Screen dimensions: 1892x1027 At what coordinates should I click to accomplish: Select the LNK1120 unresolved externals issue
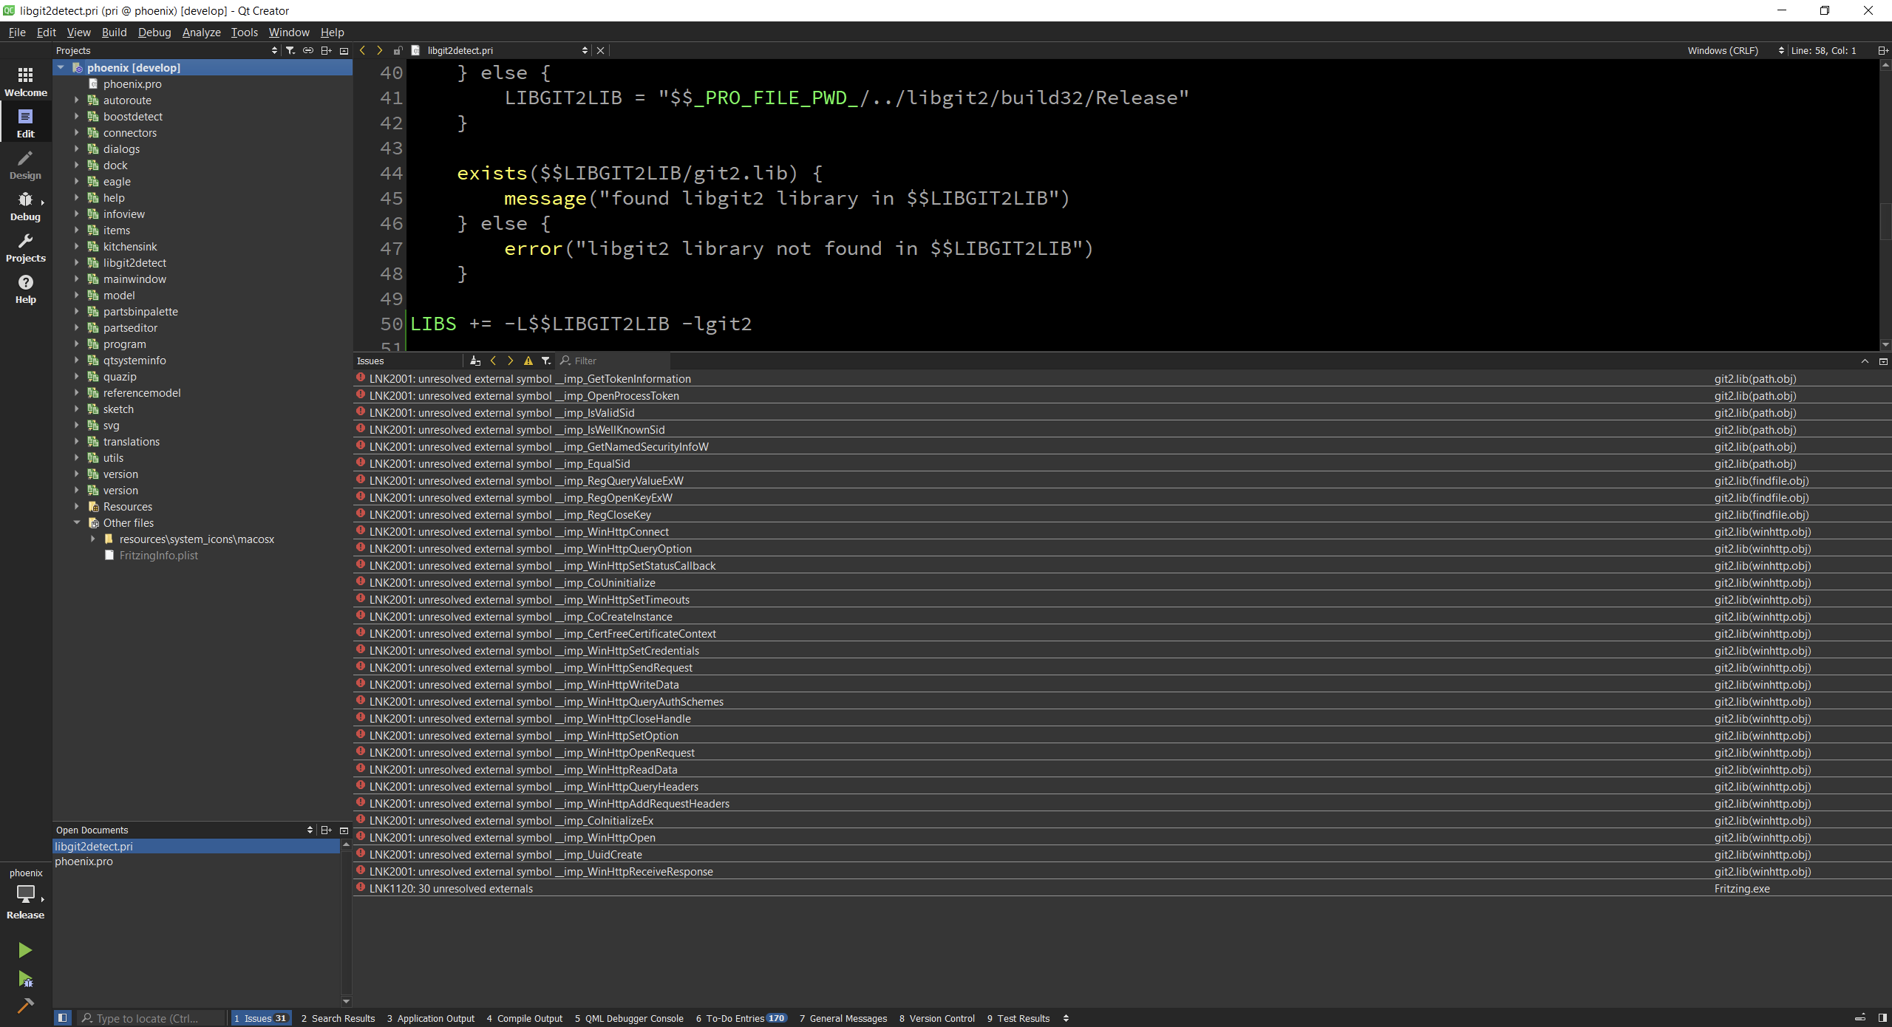click(451, 889)
